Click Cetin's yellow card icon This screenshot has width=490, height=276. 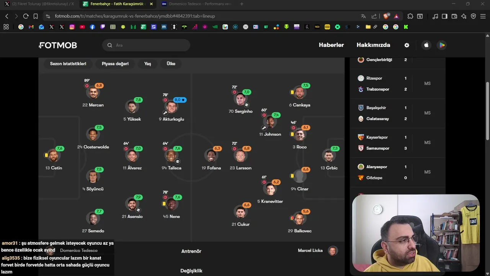[46, 155]
